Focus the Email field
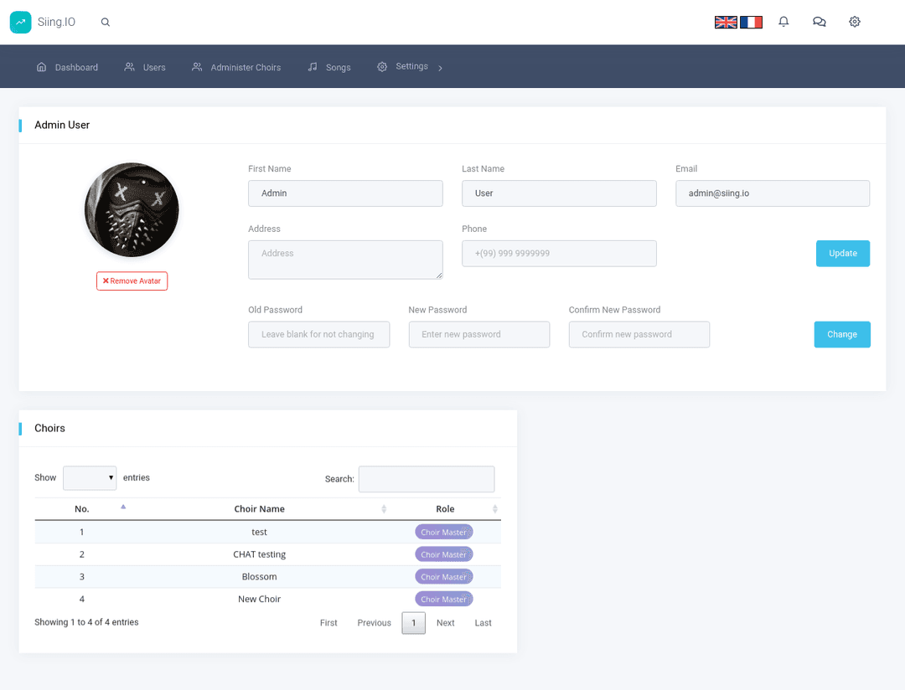 (773, 193)
